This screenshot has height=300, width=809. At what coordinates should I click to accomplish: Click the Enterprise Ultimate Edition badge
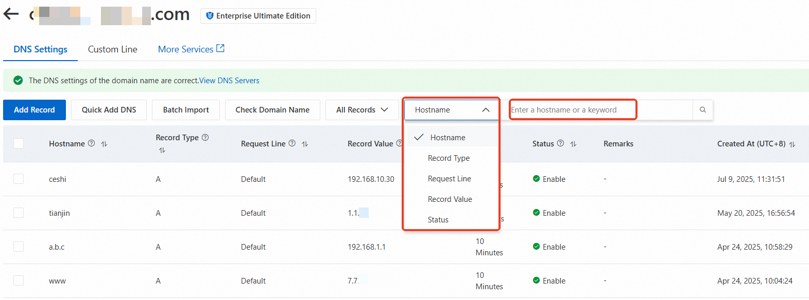pos(258,16)
